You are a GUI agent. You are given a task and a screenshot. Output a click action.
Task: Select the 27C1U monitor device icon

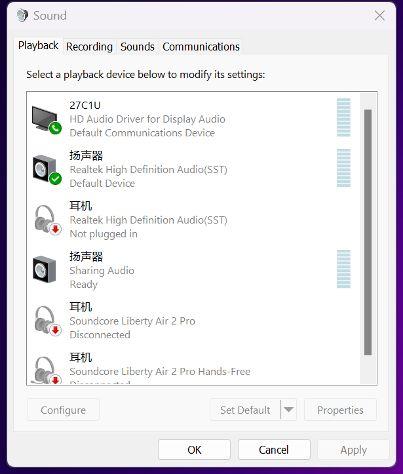tap(47, 120)
